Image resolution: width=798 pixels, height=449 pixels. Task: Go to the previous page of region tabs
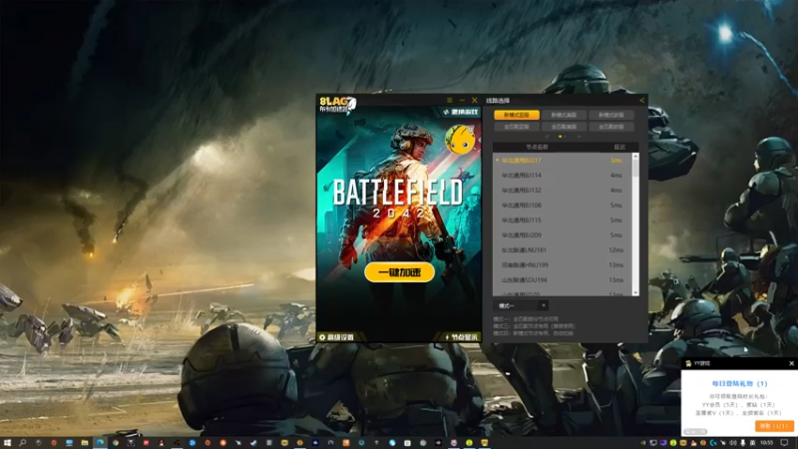coord(547,137)
